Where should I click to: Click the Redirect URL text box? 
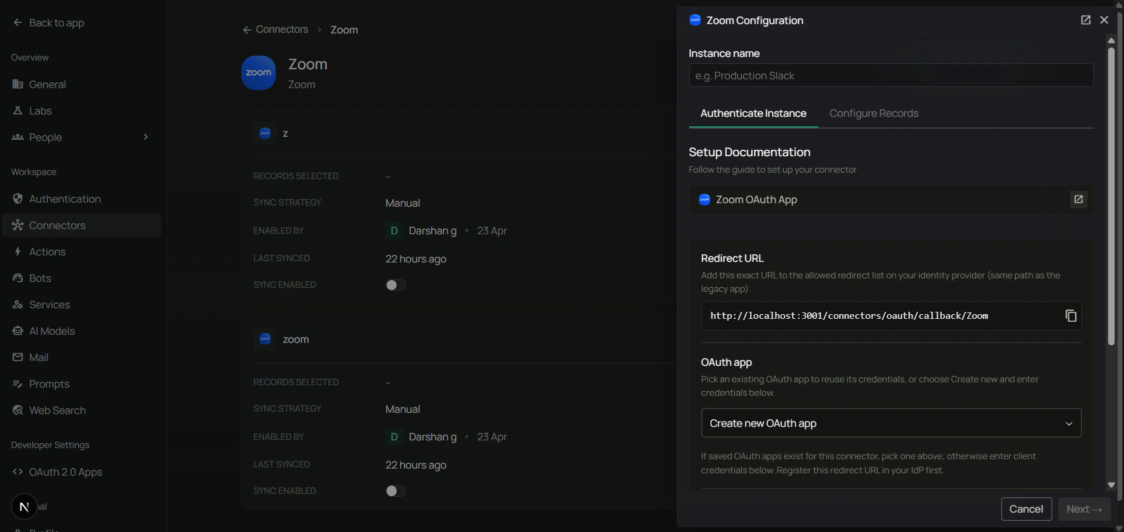(891, 316)
